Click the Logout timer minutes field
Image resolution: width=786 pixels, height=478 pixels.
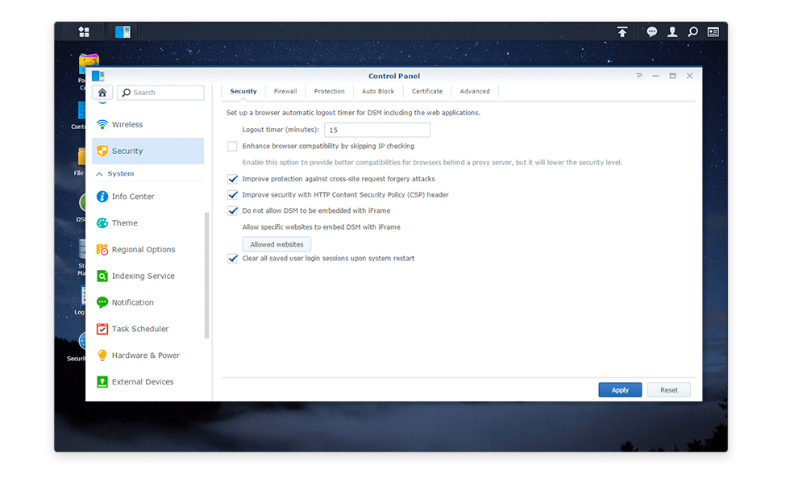(x=377, y=130)
